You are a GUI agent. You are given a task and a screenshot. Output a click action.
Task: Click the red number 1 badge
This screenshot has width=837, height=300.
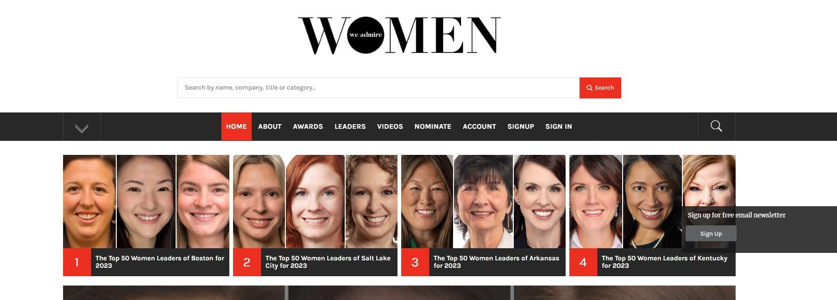click(77, 262)
